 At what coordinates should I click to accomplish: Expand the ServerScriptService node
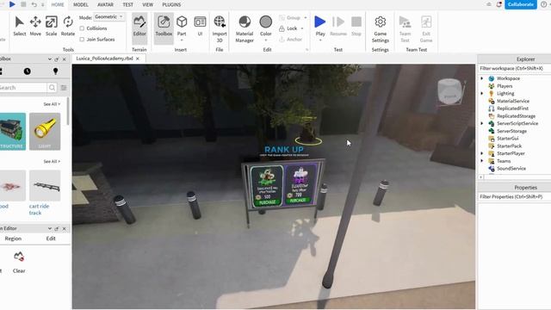tap(482, 123)
